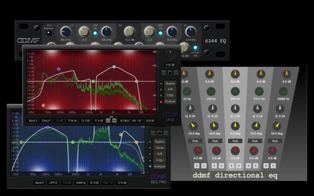The image size is (314, 196).
Task: Toggle the LMF IN switch on 6144 EQ
Action: point(95,33)
